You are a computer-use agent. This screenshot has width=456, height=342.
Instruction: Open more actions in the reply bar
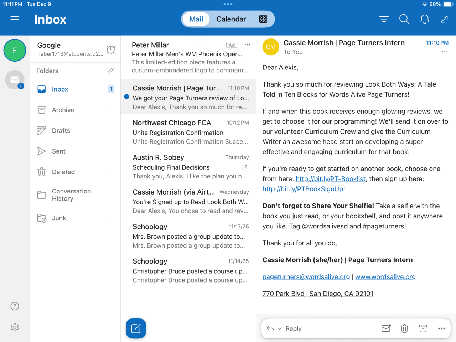442,328
